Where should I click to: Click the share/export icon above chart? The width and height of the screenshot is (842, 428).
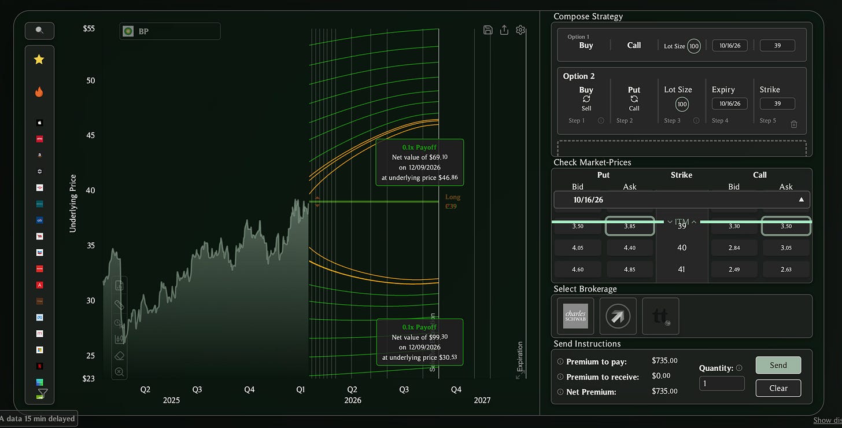[504, 30]
